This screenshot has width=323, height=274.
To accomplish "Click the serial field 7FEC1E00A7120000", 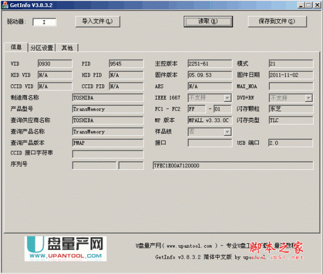I will point(233,165).
